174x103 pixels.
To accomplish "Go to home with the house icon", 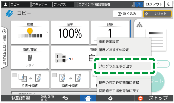I will [x=88, y=98].
